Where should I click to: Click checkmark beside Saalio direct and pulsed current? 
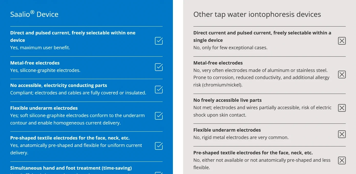click(x=159, y=41)
